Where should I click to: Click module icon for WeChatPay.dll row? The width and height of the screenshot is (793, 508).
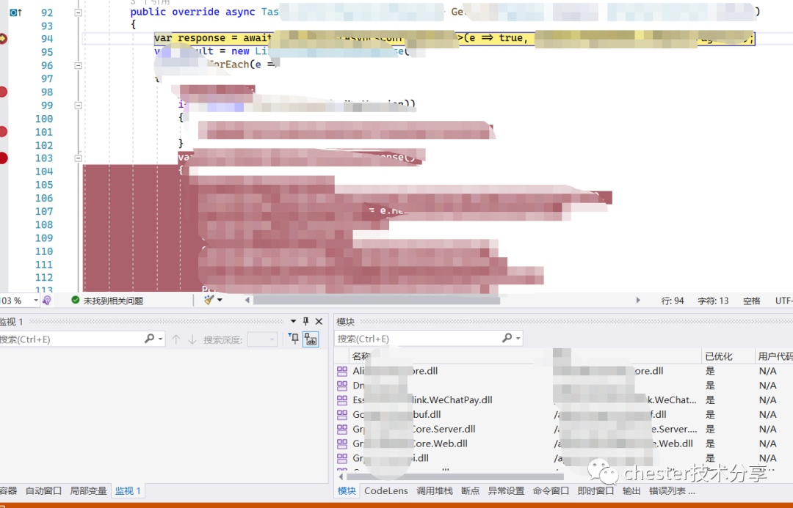342,400
